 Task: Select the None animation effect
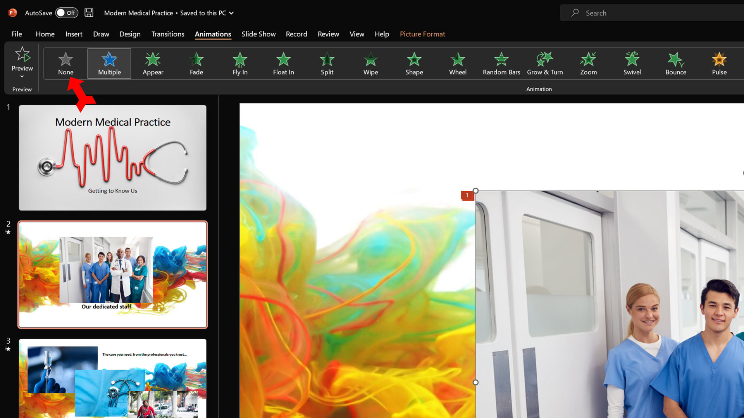65,64
